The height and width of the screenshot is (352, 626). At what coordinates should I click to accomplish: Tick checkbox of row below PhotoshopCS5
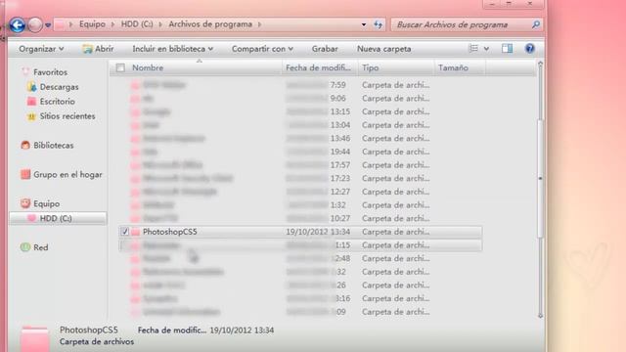click(124, 245)
